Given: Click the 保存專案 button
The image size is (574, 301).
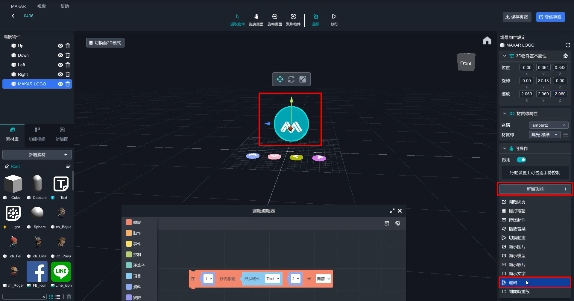Looking at the screenshot, I should tap(517, 17).
